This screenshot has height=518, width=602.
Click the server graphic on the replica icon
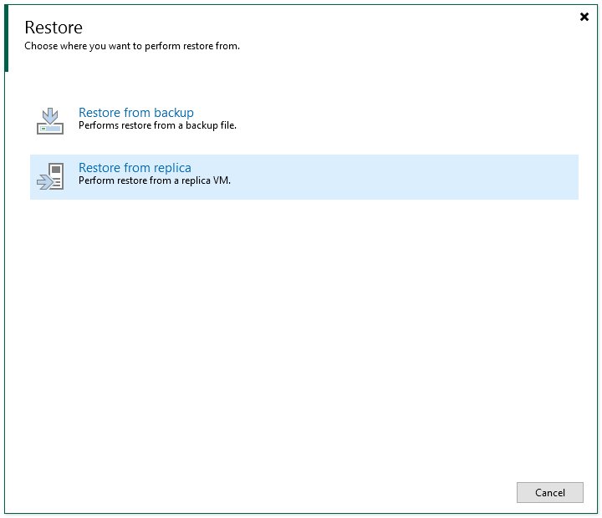click(x=56, y=175)
